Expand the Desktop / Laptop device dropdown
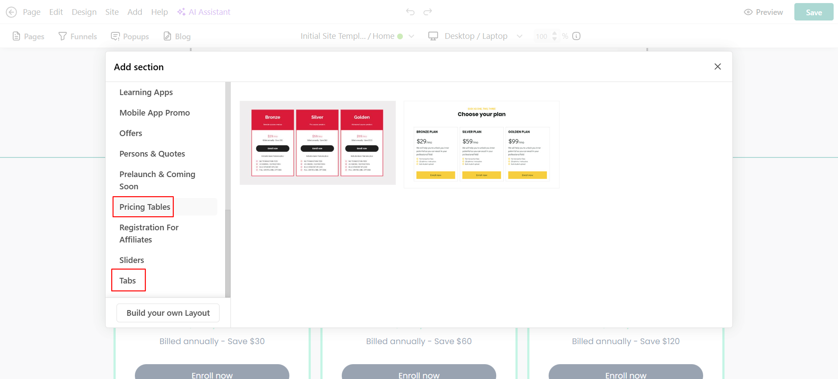The width and height of the screenshot is (838, 379). [519, 36]
